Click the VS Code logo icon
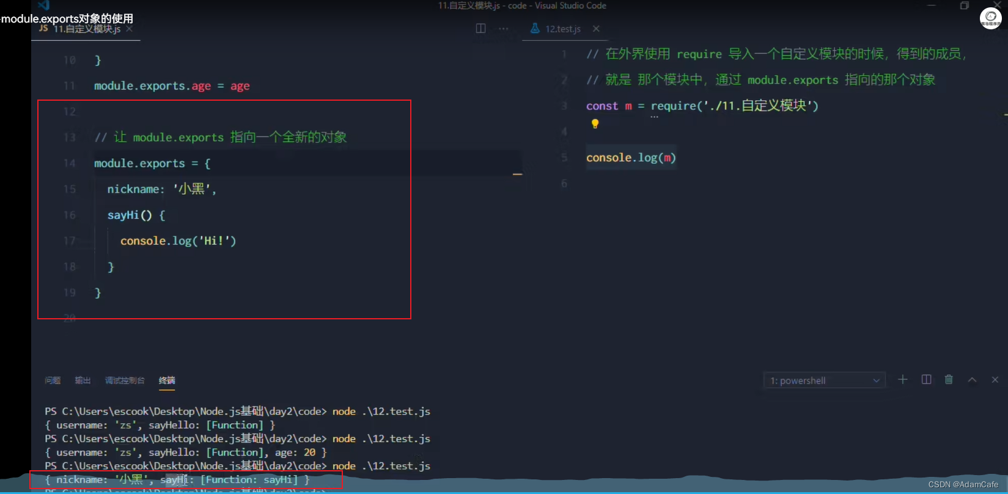Screen dimensions: 1008x494 [43, 5]
